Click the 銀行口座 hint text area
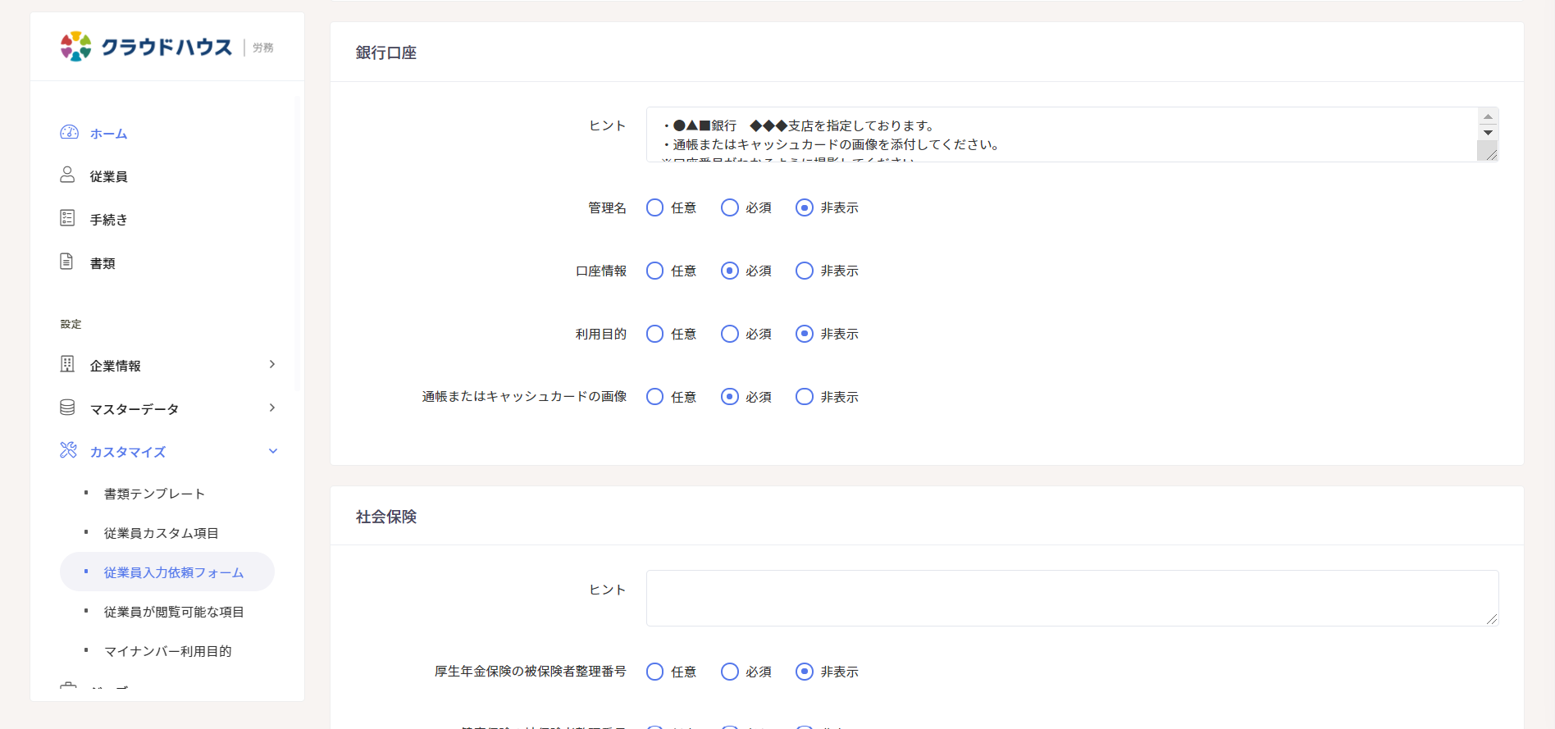Screen dimensions: 1555x729 (1072, 134)
